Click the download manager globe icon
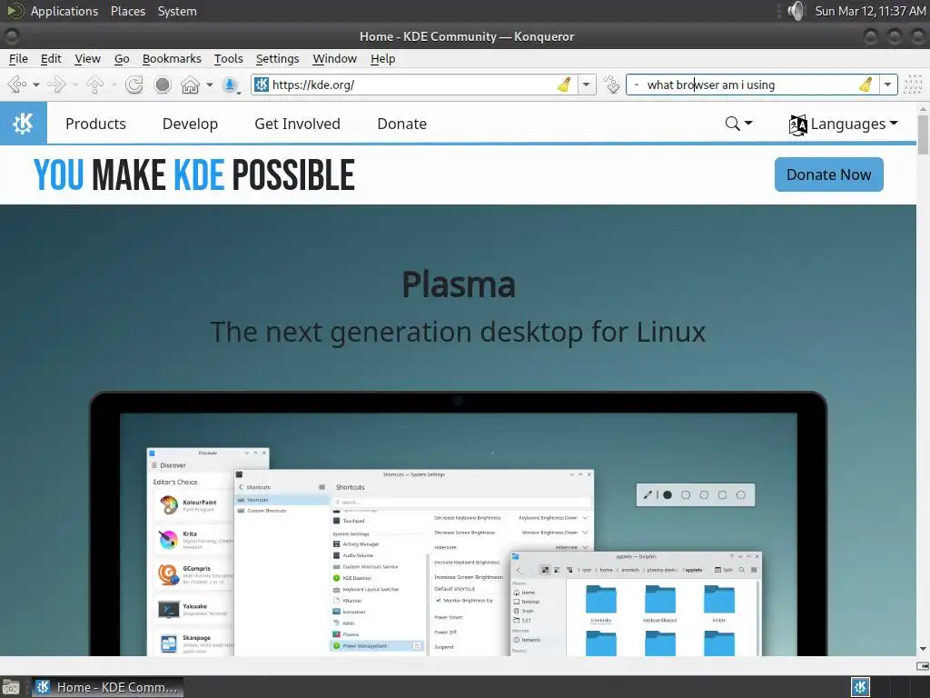 point(230,85)
